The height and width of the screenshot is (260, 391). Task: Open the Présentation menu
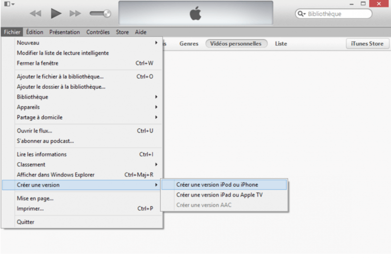click(65, 32)
